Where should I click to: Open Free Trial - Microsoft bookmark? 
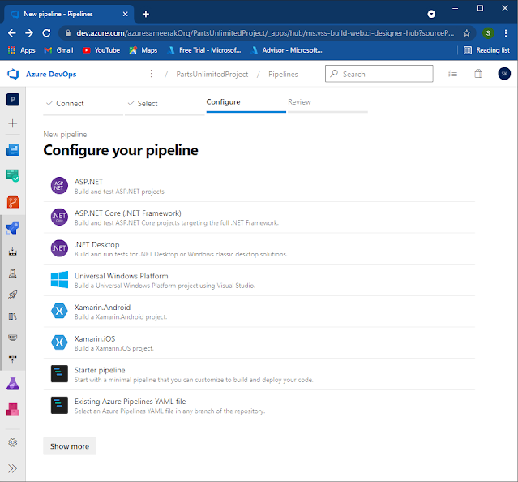204,50
